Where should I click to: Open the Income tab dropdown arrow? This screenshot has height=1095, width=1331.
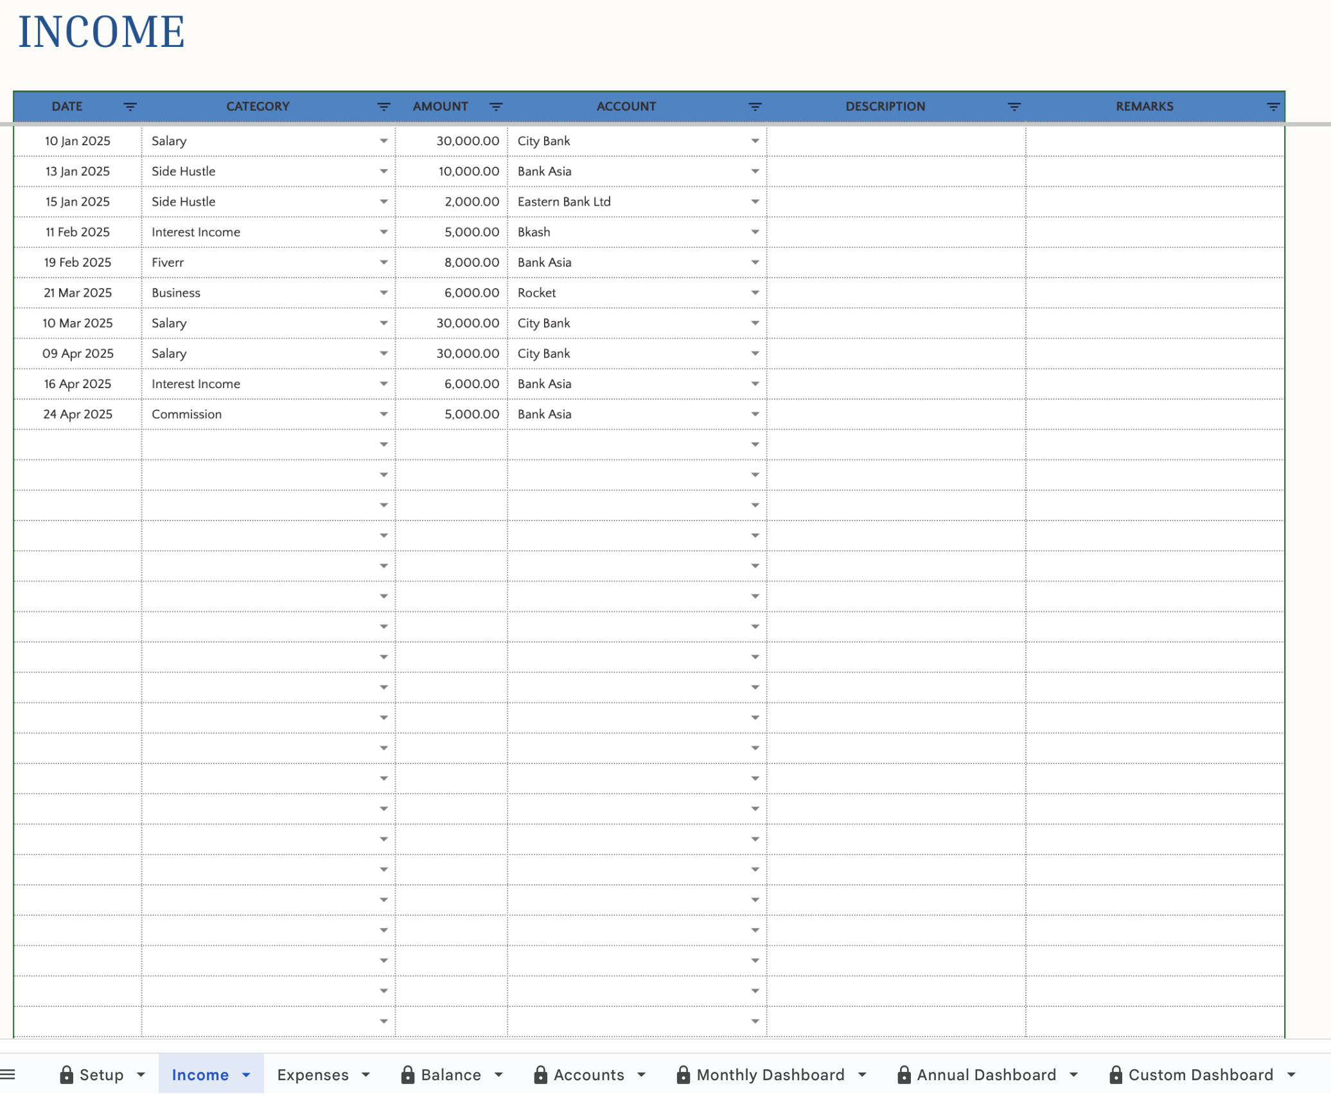tap(246, 1074)
